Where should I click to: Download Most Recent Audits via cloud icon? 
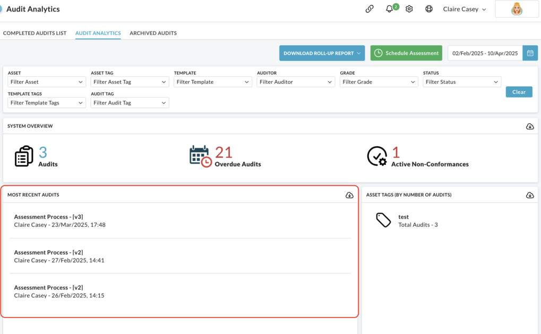click(x=349, y=195)
